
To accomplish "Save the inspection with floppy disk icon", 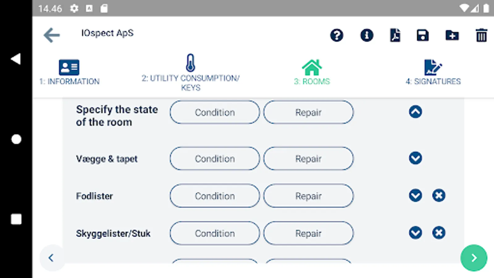I will point(422,35).
